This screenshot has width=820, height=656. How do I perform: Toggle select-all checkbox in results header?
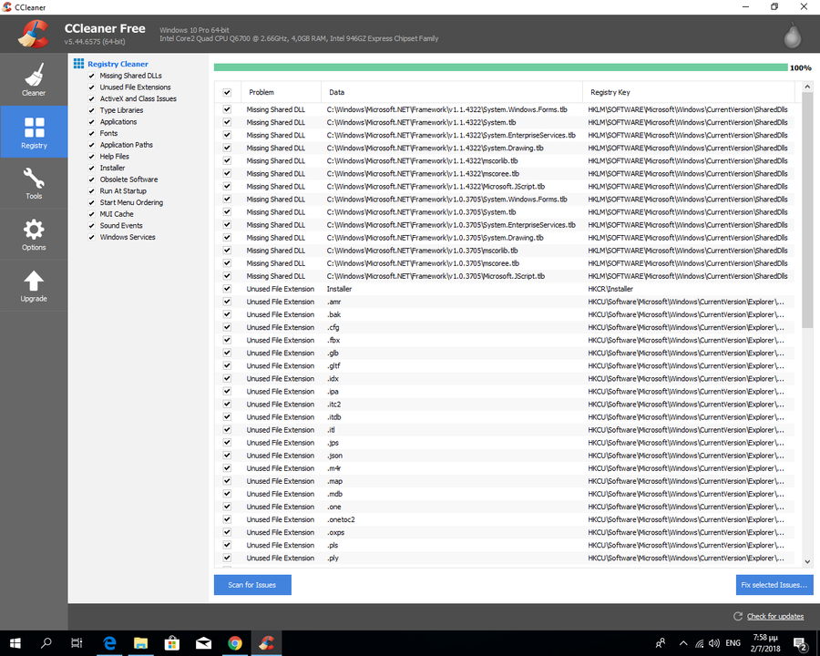point(227,93)
